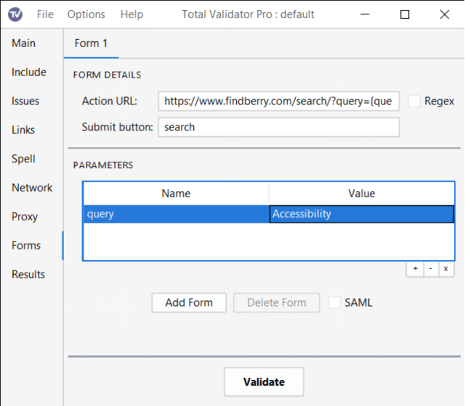Open the Options menu
Viewport: 465px width, 406px height.
[86, 14]
